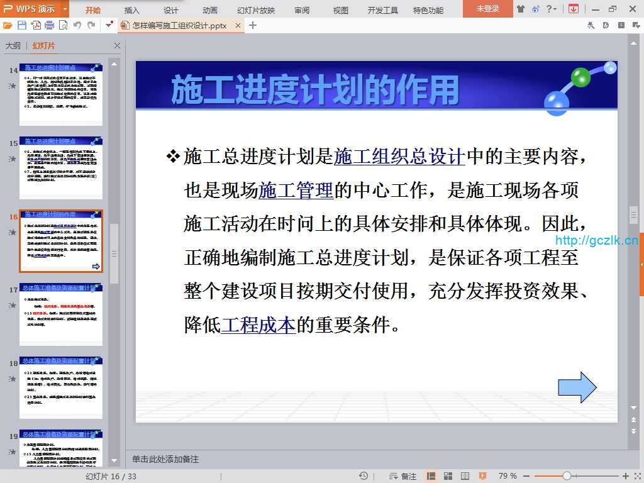Click the Export to PDF icon

pos(36,25)
